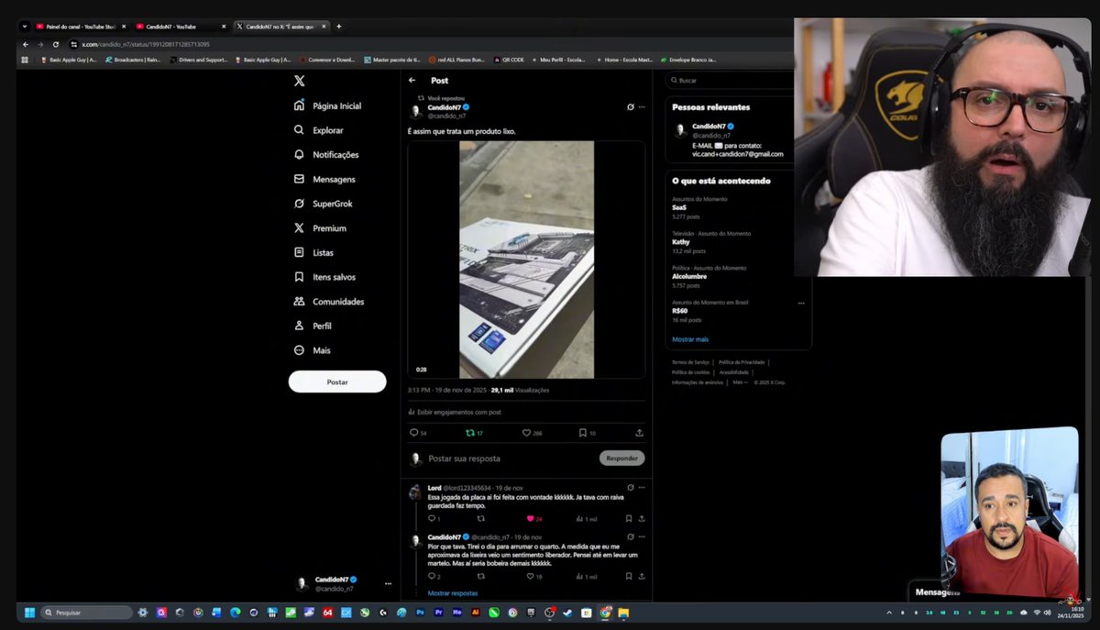Switch to the CandidoN7 - YouTube tab
1100x630 pixels.
coord(178,27)
